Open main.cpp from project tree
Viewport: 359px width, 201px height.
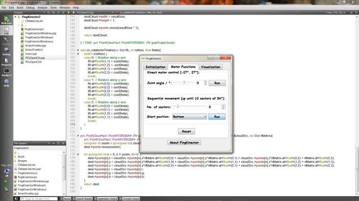click(x=31, y=54)
